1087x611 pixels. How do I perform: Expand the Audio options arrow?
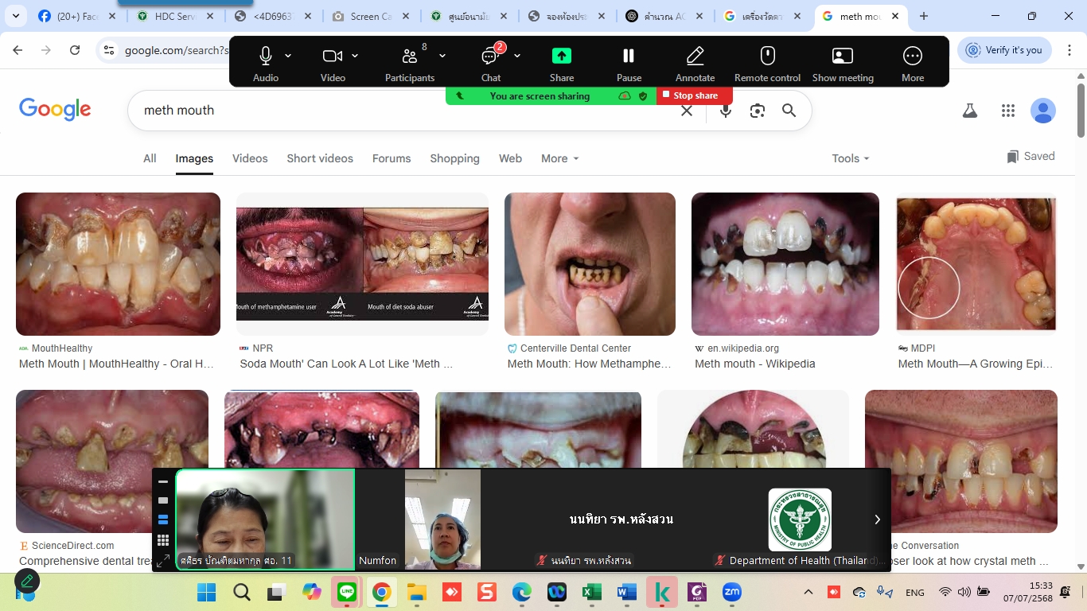pos(288,56)
